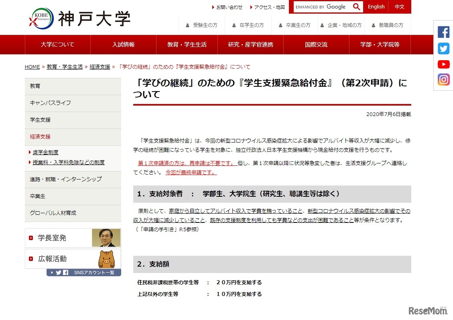Switch language to English
453x320 pixels.
click(x=376, y=7)
